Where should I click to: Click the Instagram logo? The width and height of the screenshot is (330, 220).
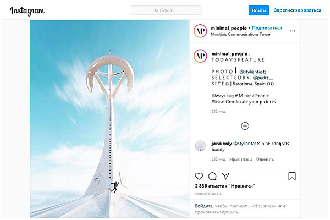tap(28, 11)
